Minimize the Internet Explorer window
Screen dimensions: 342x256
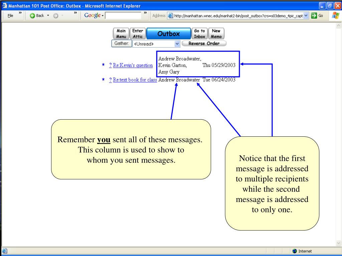322,6
